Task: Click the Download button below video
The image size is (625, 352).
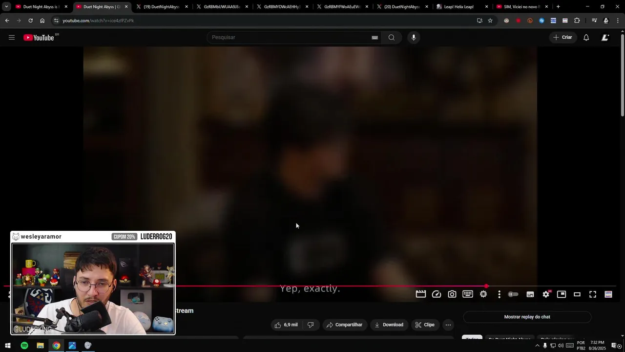Action: [389, 325]
